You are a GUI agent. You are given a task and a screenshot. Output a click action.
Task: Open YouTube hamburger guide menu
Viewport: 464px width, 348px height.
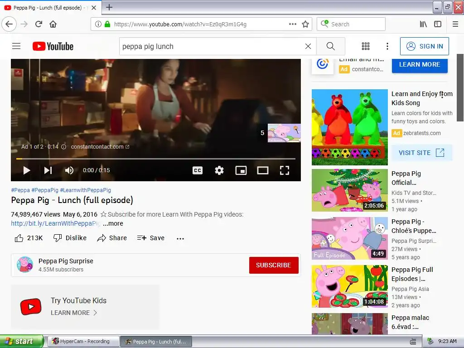pyautogui.click(x=16, y=46)
